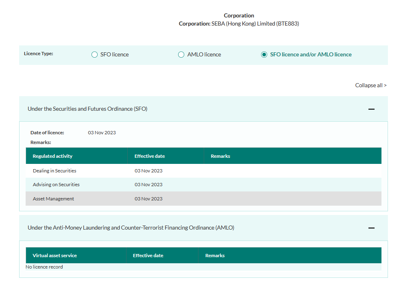Click the Asset Management effective date
414x288 pixels.
(x=148, y=199)
